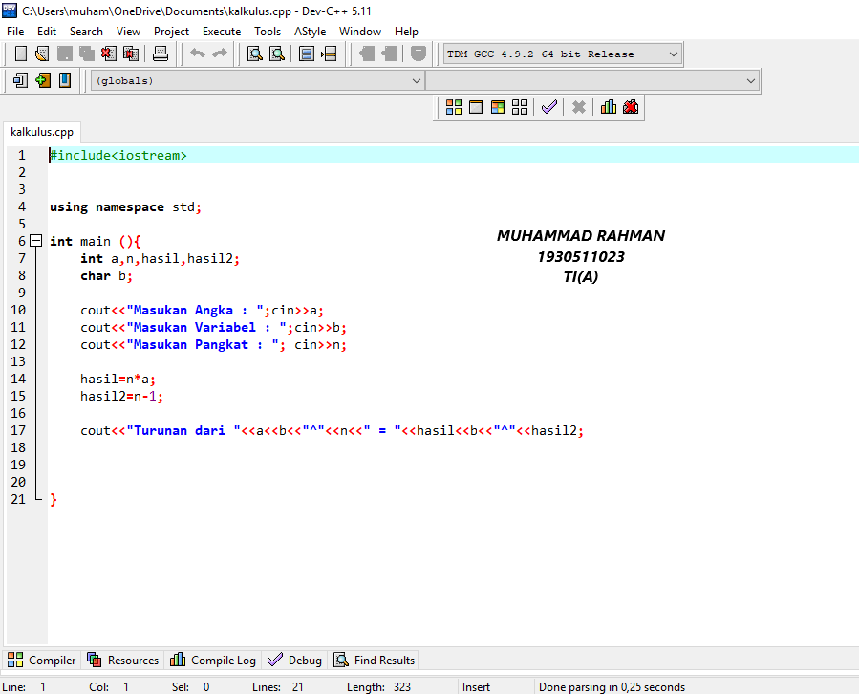Viewport: 859px width, 694px height.
Task: Open an existing file with the folder icon
Action: click(41, 54)
